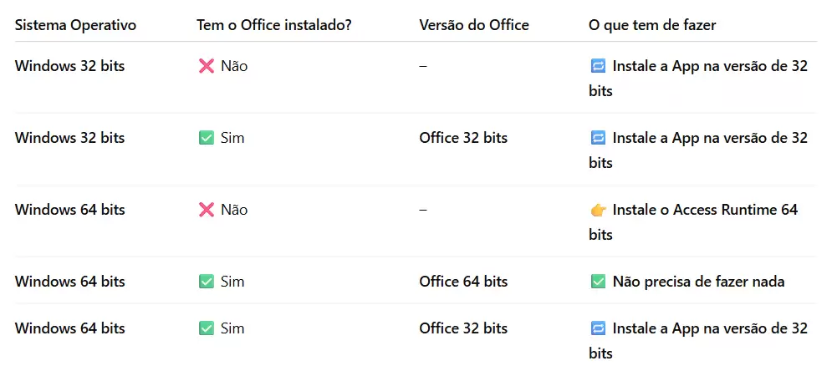Click blue repeat icon in the Windows 32, Office 32 bits row
This screenshot has width=832, height=366.
coord(598,139)
